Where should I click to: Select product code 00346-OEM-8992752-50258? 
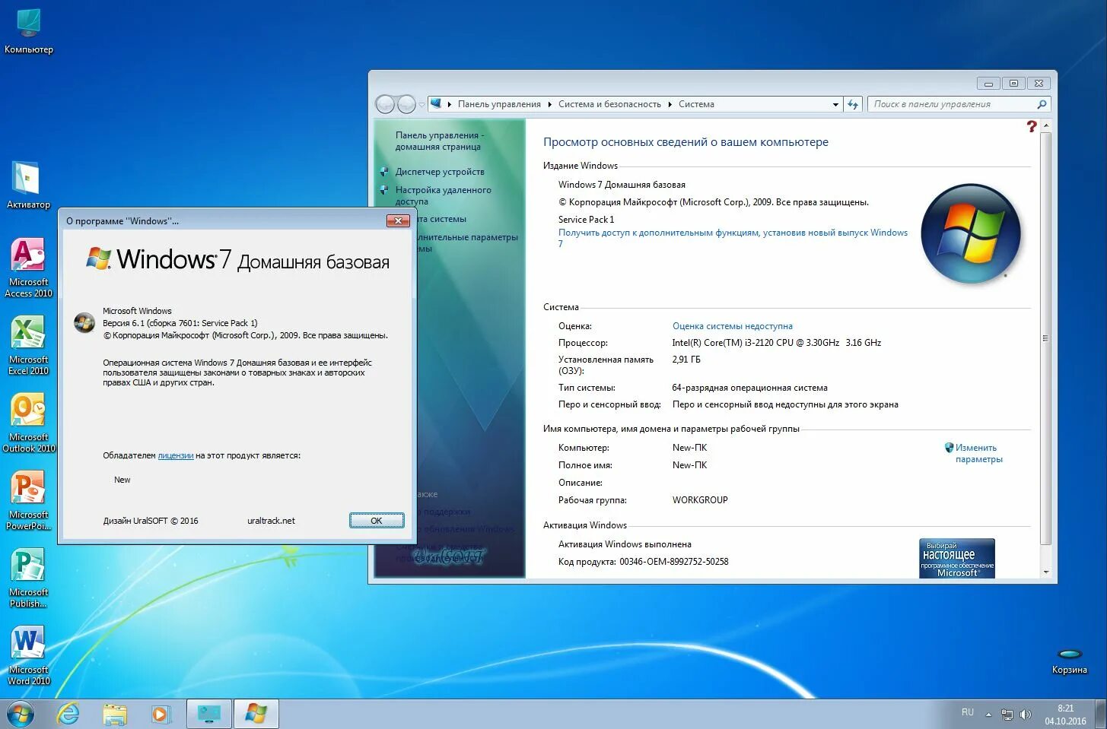[x=673, y=562]
